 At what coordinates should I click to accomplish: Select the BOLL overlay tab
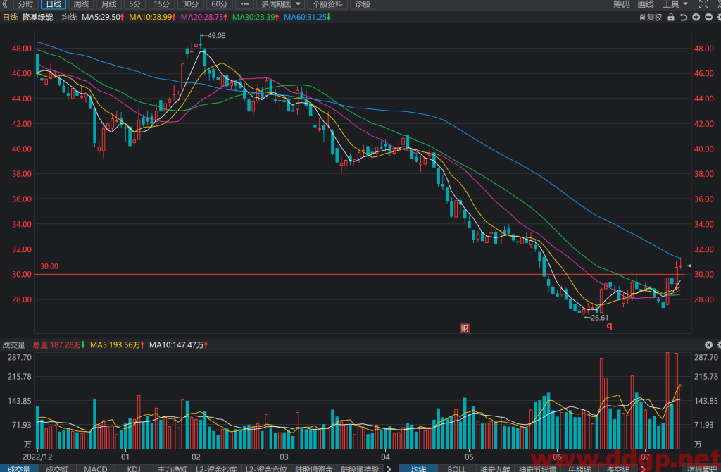coord(456,468)
